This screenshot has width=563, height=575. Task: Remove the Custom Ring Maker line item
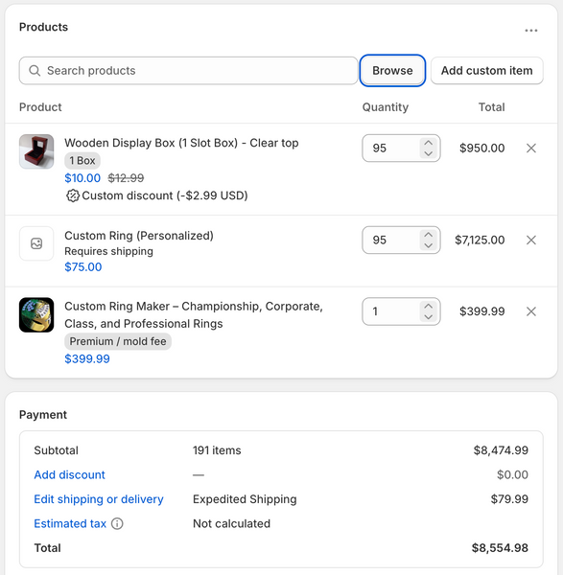pyautogui.click(x=531, y=311)
